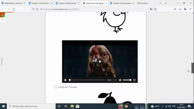Click the Venda de Orticulas label
The image size is (194, 109).
tap(67, 87)
